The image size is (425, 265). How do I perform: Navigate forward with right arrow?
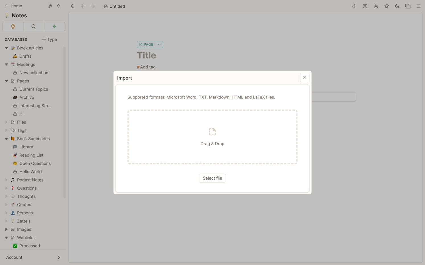coord(93,6)
